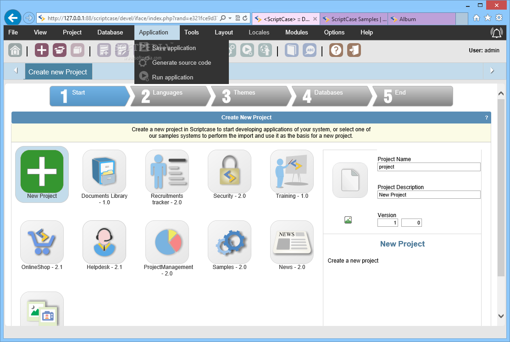Click the Open Project box toolbar icon
The width and height of the screenshot is (510, 342).
pyautogui.click(x=60, y=50)
